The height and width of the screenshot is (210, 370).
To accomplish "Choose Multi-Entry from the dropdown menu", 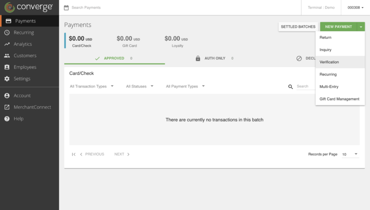I will click(340, 86).
